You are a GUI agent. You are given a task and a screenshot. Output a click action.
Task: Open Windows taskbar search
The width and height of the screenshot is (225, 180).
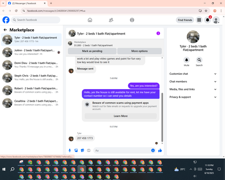tap(13, 169)
